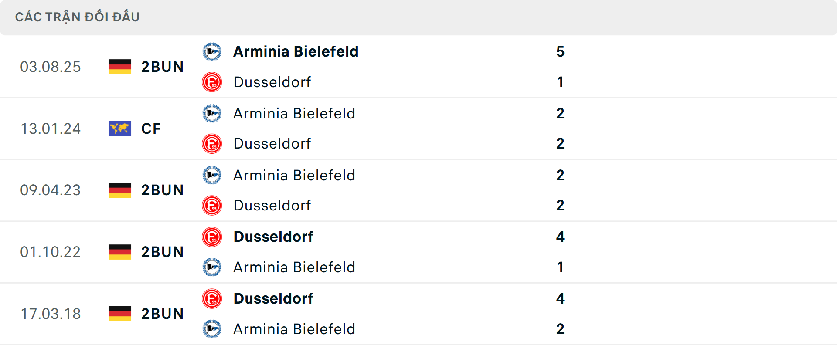This screenshot has width=837, height=345.
Task: Click the date 01.10.22
Action: pyautogui.click(x=51, y=252)
